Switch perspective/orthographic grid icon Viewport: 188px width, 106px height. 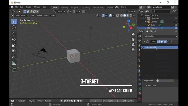(133, 49)
